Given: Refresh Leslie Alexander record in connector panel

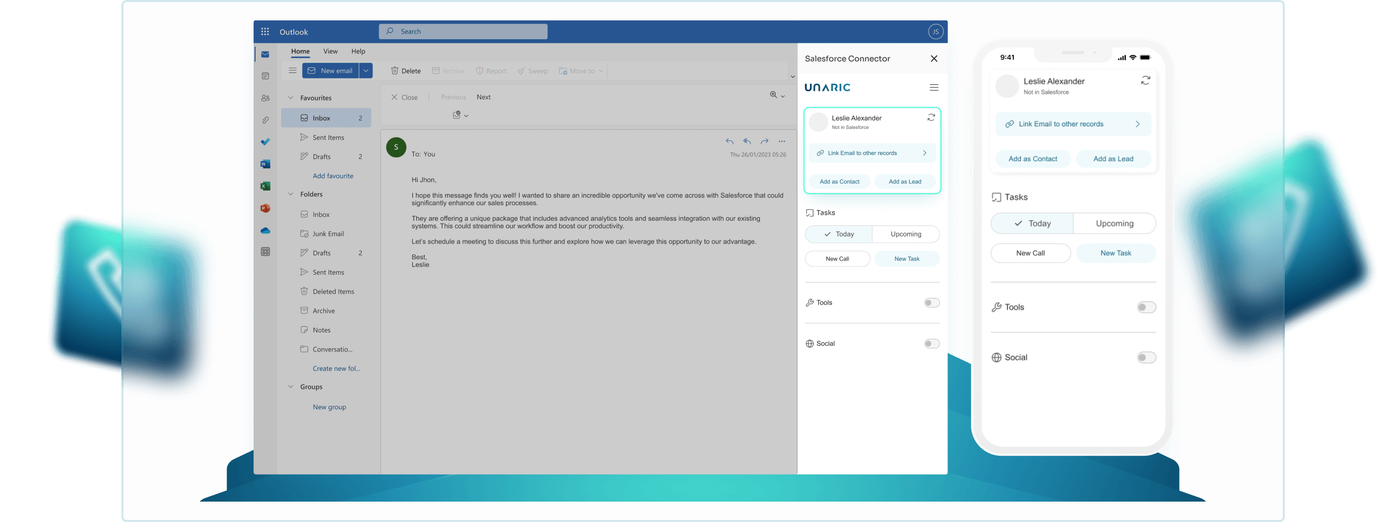Looking at the screenshot, I should 931,117.
